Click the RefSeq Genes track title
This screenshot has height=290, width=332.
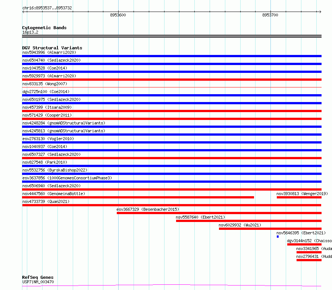[38, 277]
